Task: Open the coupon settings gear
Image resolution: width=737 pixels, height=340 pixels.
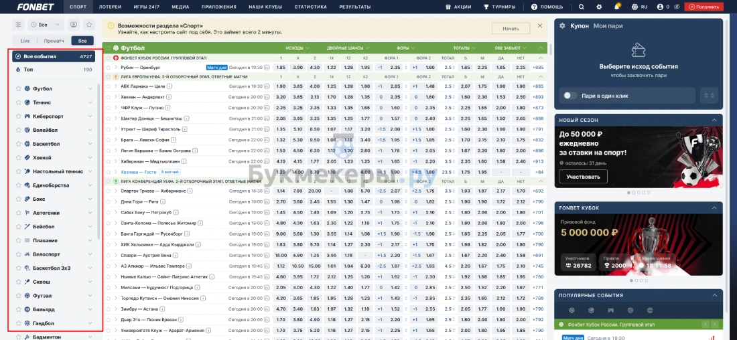Action: point(562,26)
